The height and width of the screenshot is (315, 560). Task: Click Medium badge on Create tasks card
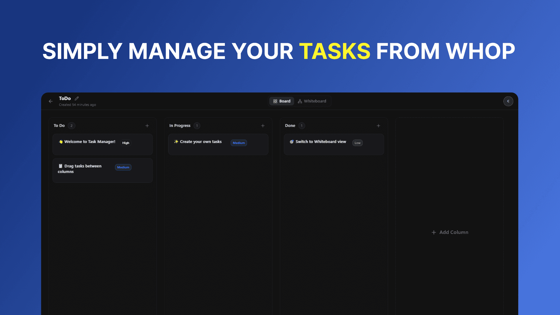click(239, 143)
